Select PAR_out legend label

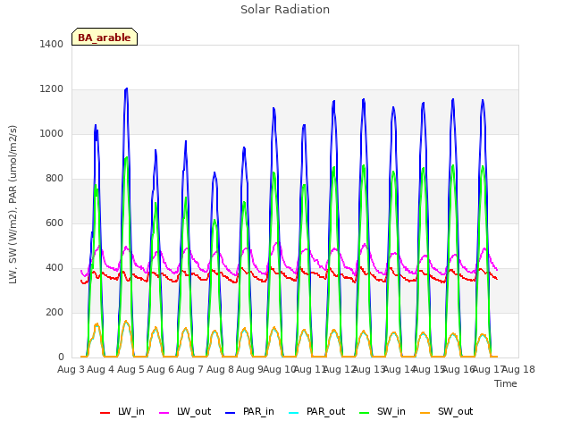tap(325, 412)
